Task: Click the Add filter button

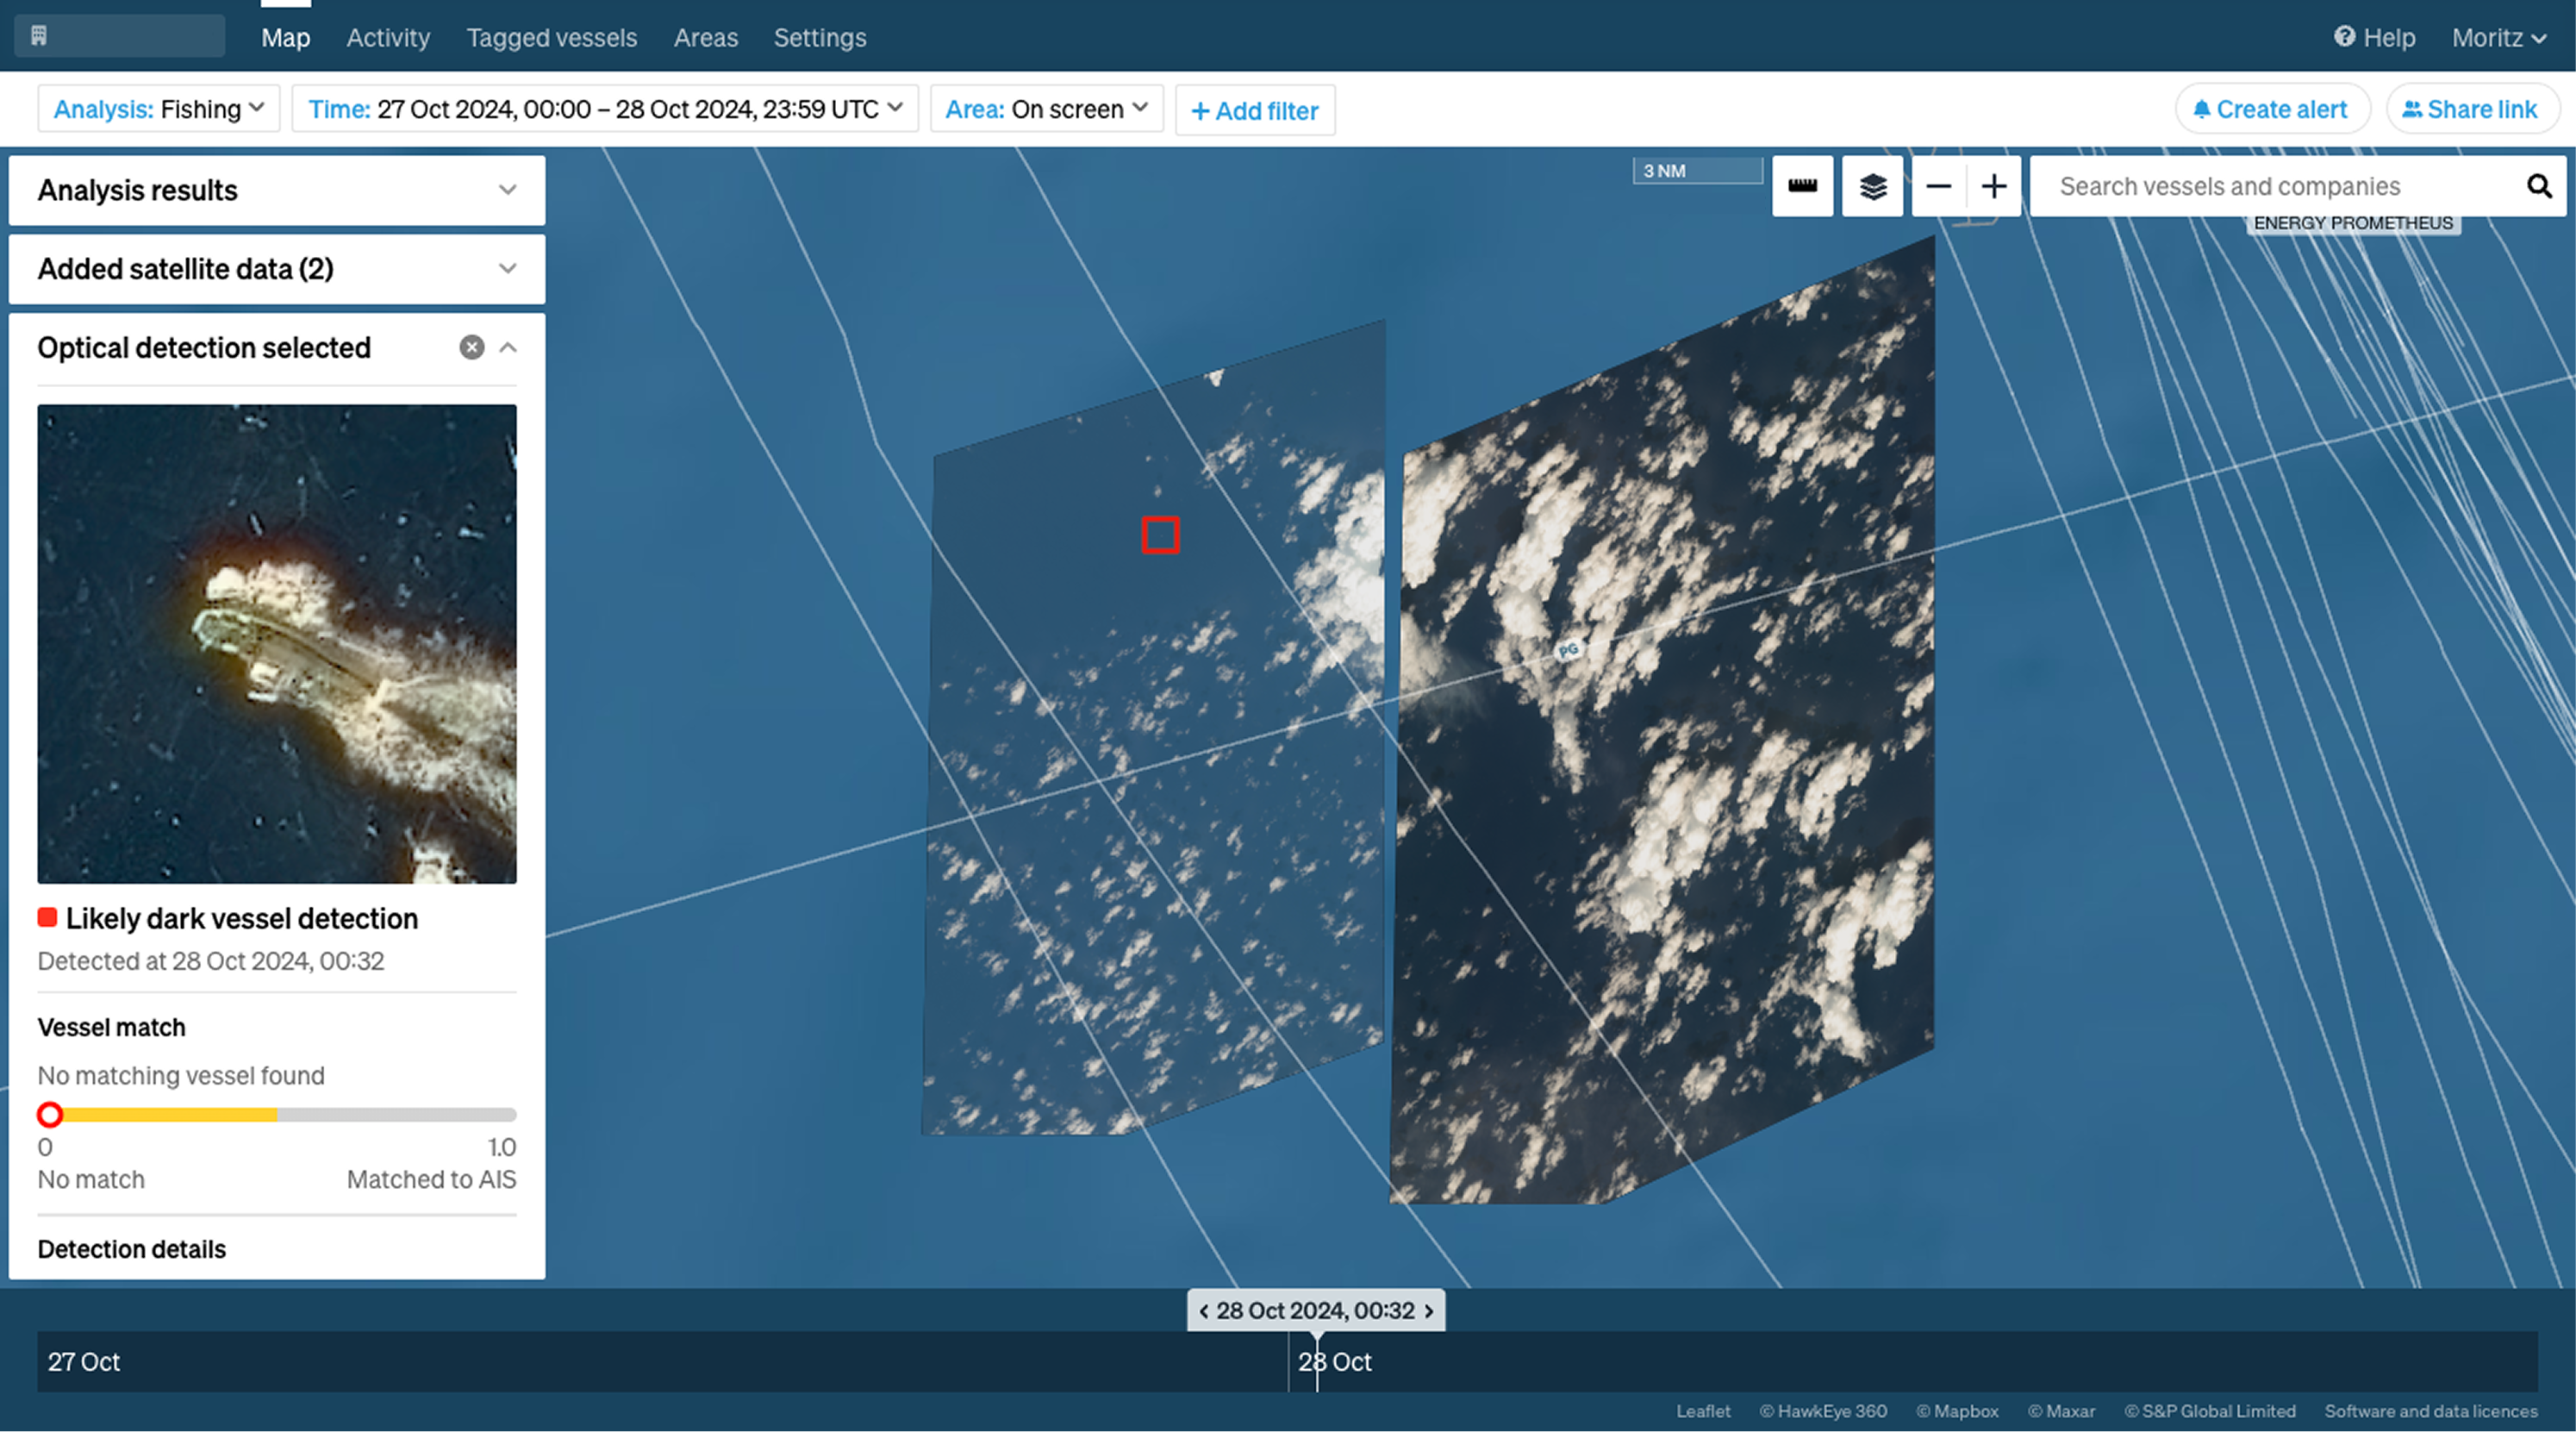Action: pyautogui.click(x=1254, y=110)
